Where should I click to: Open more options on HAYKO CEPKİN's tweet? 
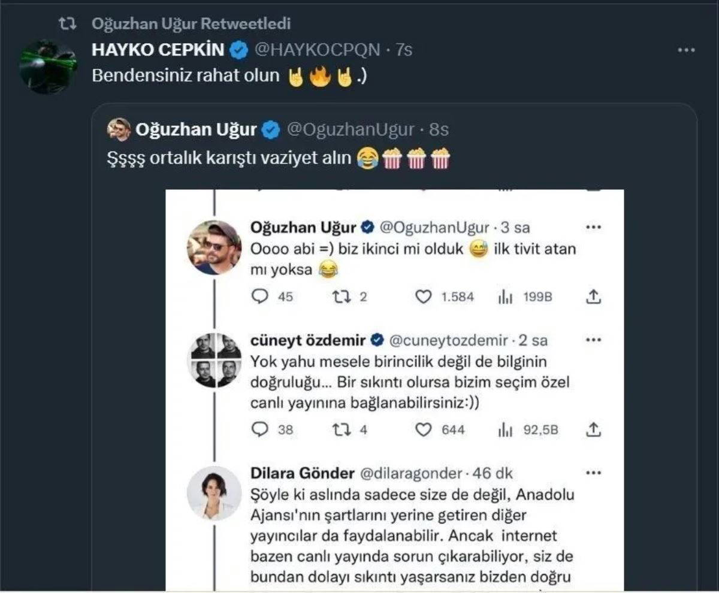686,50
